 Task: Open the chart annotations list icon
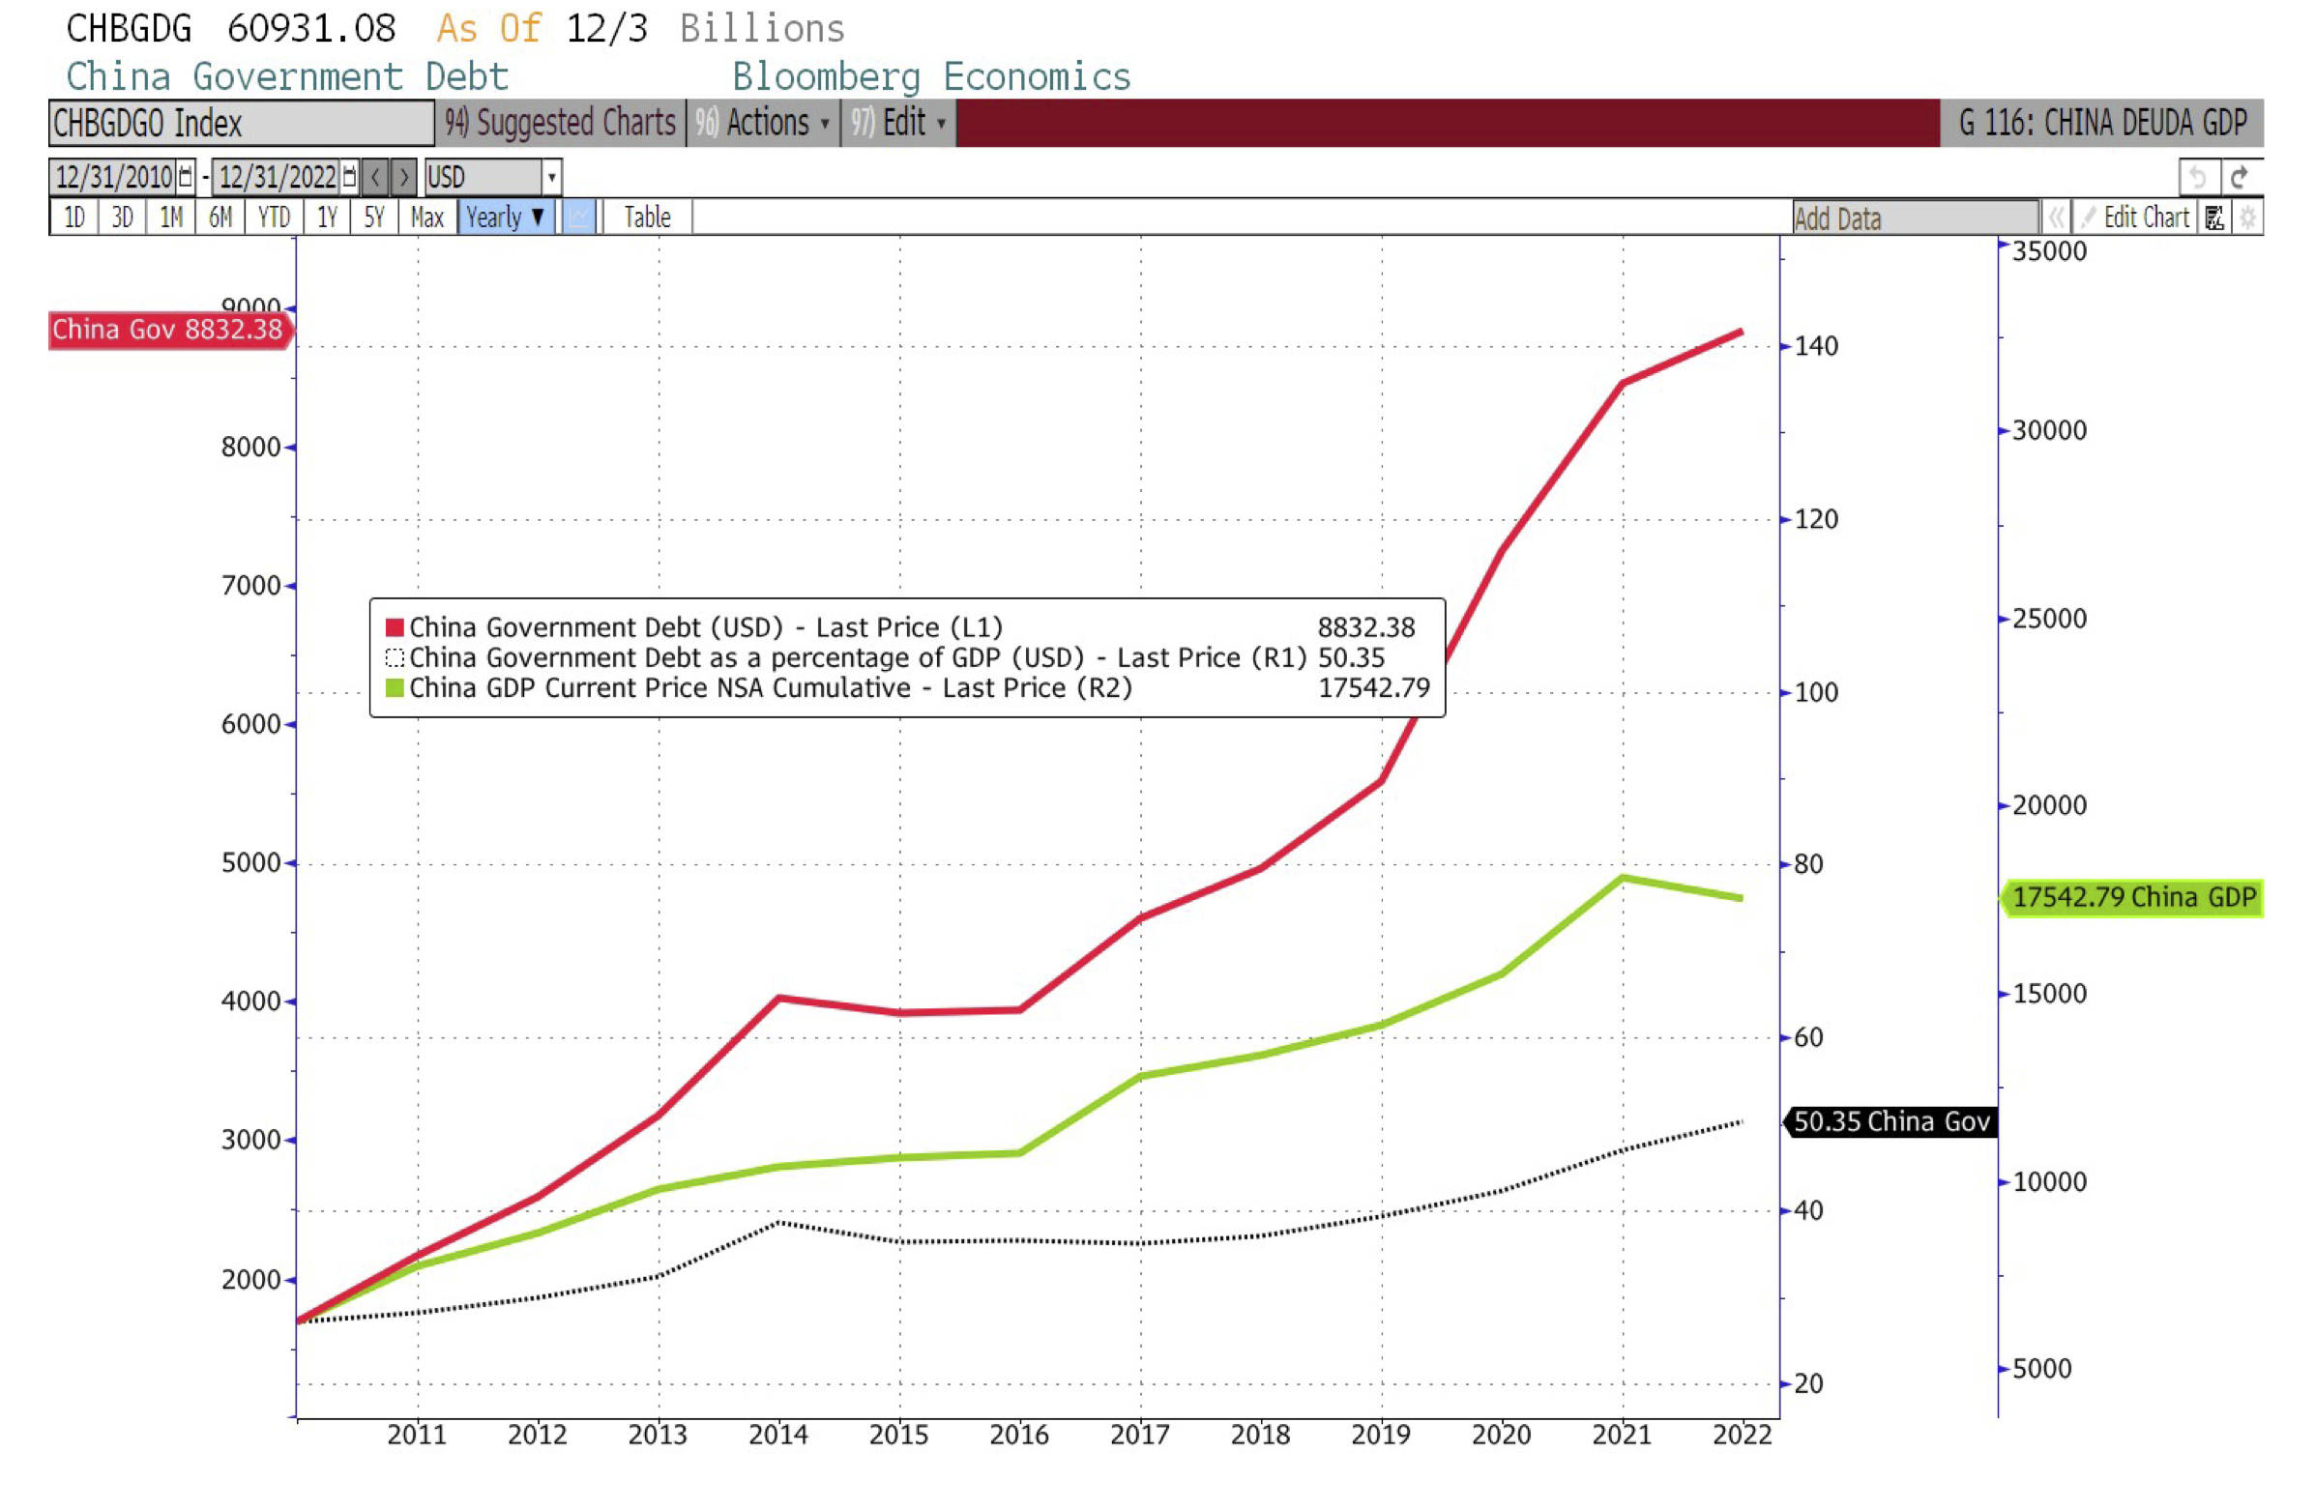pos(2213,217)
